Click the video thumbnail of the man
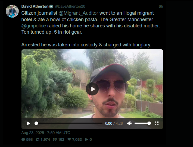The width and height of the screenshot is (193, 147). pyautogui.click(x=92, y=84)
